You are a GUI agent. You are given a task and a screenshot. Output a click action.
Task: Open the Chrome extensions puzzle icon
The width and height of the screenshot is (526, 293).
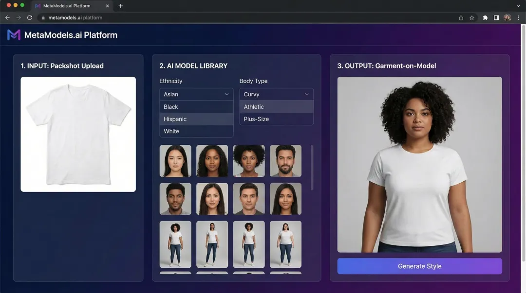(485, 17)
